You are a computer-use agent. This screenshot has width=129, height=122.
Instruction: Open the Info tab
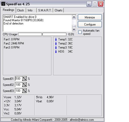[30, 10]
